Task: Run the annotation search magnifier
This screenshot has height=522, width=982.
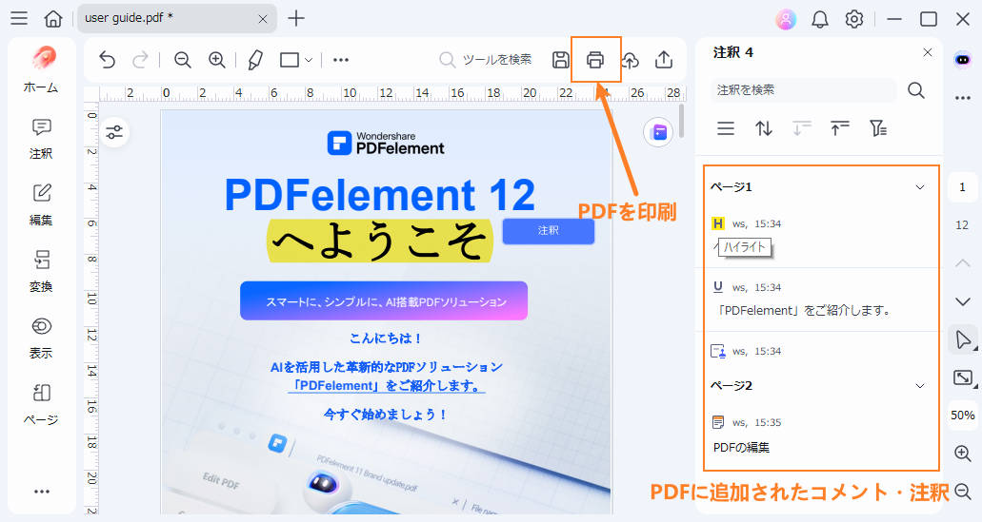Action: 916,90
